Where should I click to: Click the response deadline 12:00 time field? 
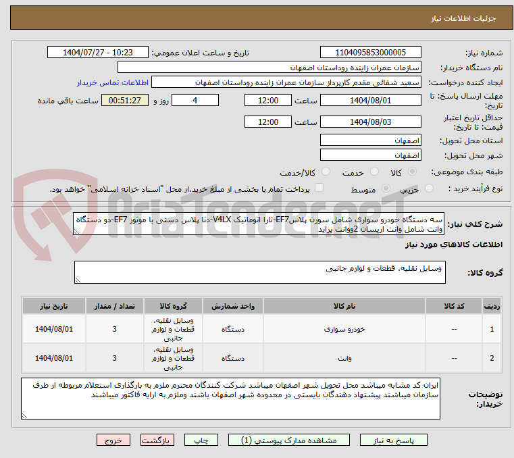click(268, 101)
